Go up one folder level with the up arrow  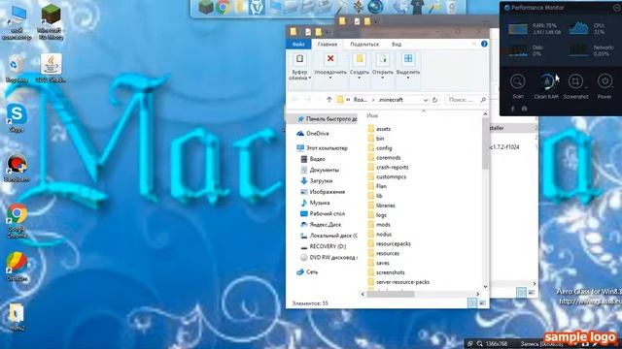tap(328, 100)
